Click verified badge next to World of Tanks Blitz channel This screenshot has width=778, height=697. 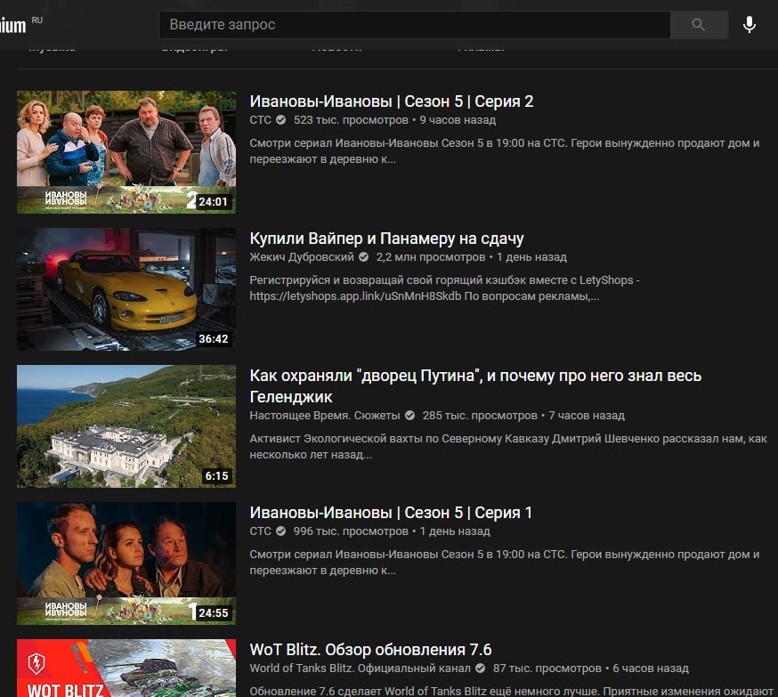[x=481, y=669]
